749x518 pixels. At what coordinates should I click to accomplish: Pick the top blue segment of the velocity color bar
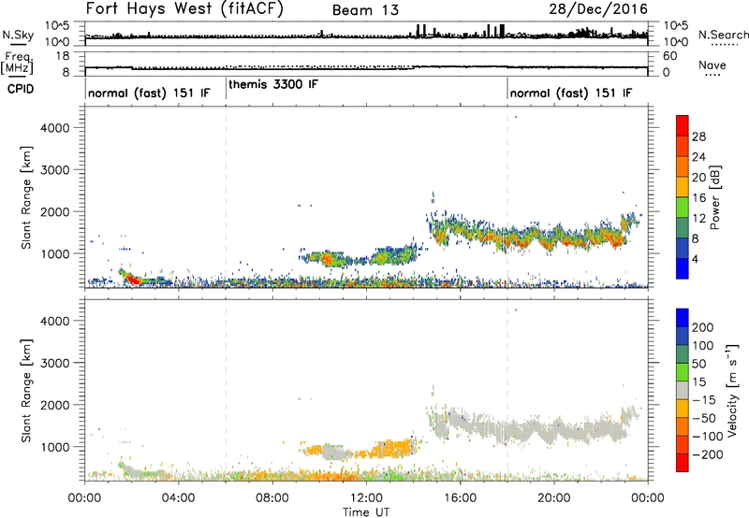pyautogui.click(x=683, y=318)
